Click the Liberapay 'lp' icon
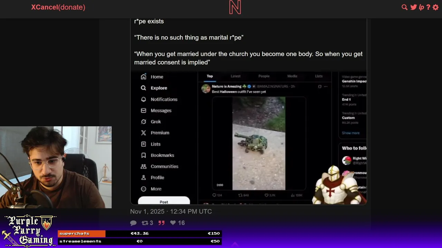 click(421, 7)
